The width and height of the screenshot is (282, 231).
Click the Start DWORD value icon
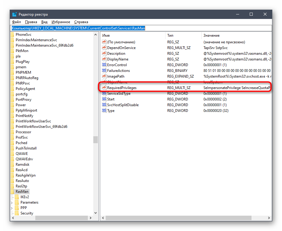coord(104,99)
